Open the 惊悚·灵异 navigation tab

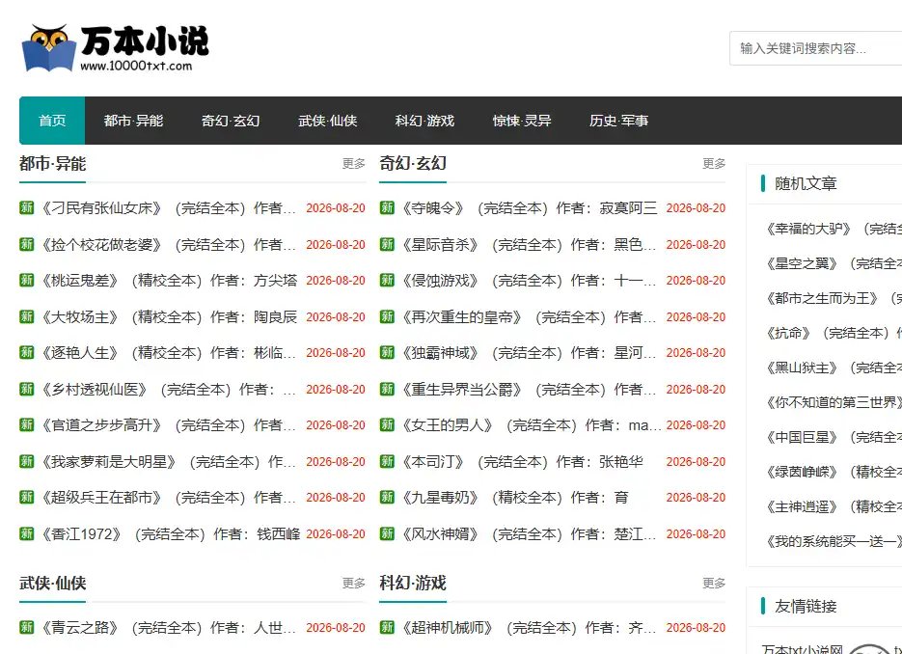pos(522,121)
